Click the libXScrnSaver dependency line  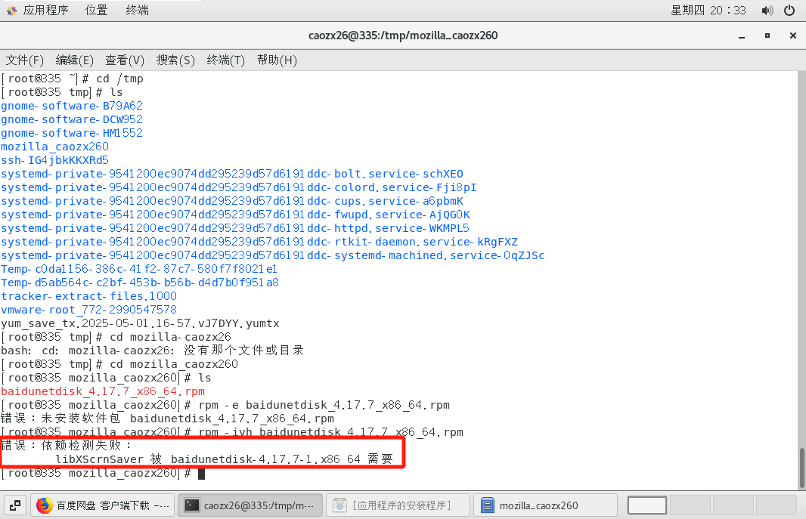click(224, 459)
